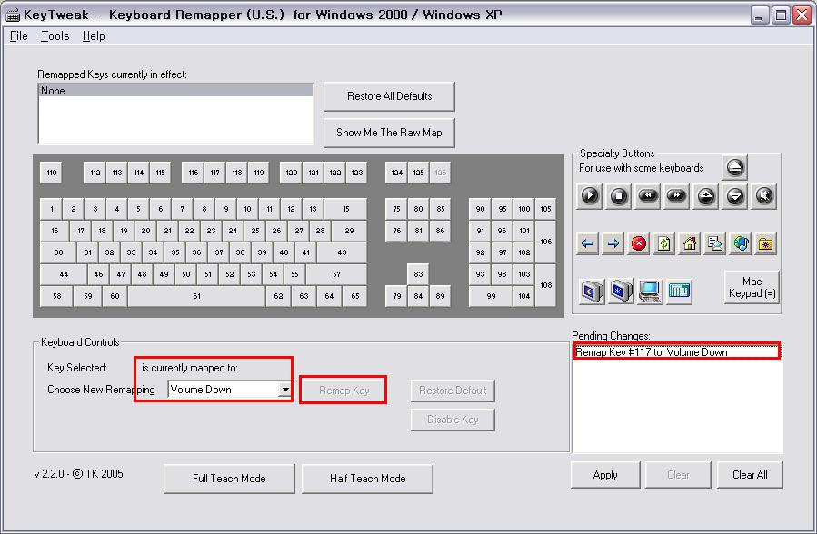The image size is (817, 534).
Task: Apply the pending changes
Action: (605, 475)
